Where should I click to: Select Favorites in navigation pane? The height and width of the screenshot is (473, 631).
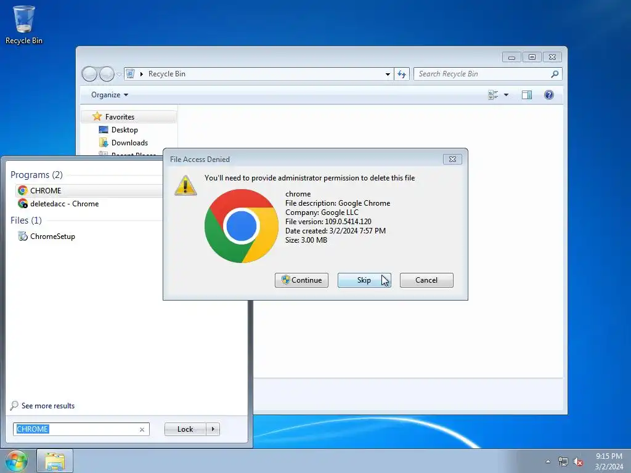pos(120,116)
